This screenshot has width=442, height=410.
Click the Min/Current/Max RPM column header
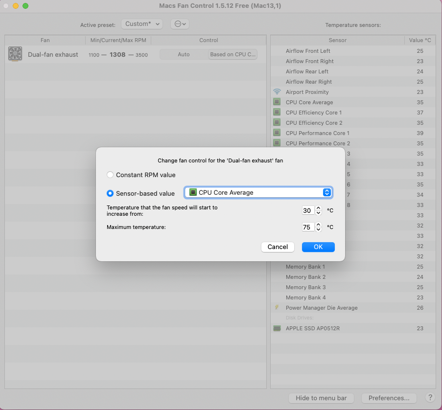[118, 40]
